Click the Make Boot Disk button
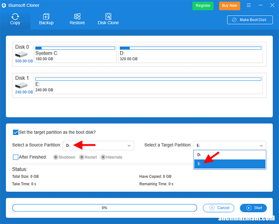The height and width of the screenshot is (224, 279). pyautogui.click(x=250, y=20)
